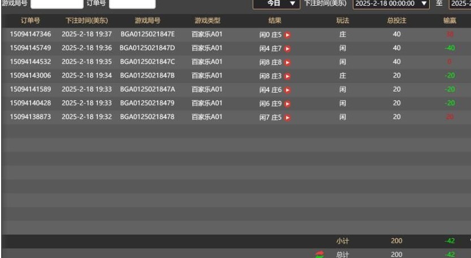
Task: Play replay for result 闲6 庄9
Action: (287, 104)
